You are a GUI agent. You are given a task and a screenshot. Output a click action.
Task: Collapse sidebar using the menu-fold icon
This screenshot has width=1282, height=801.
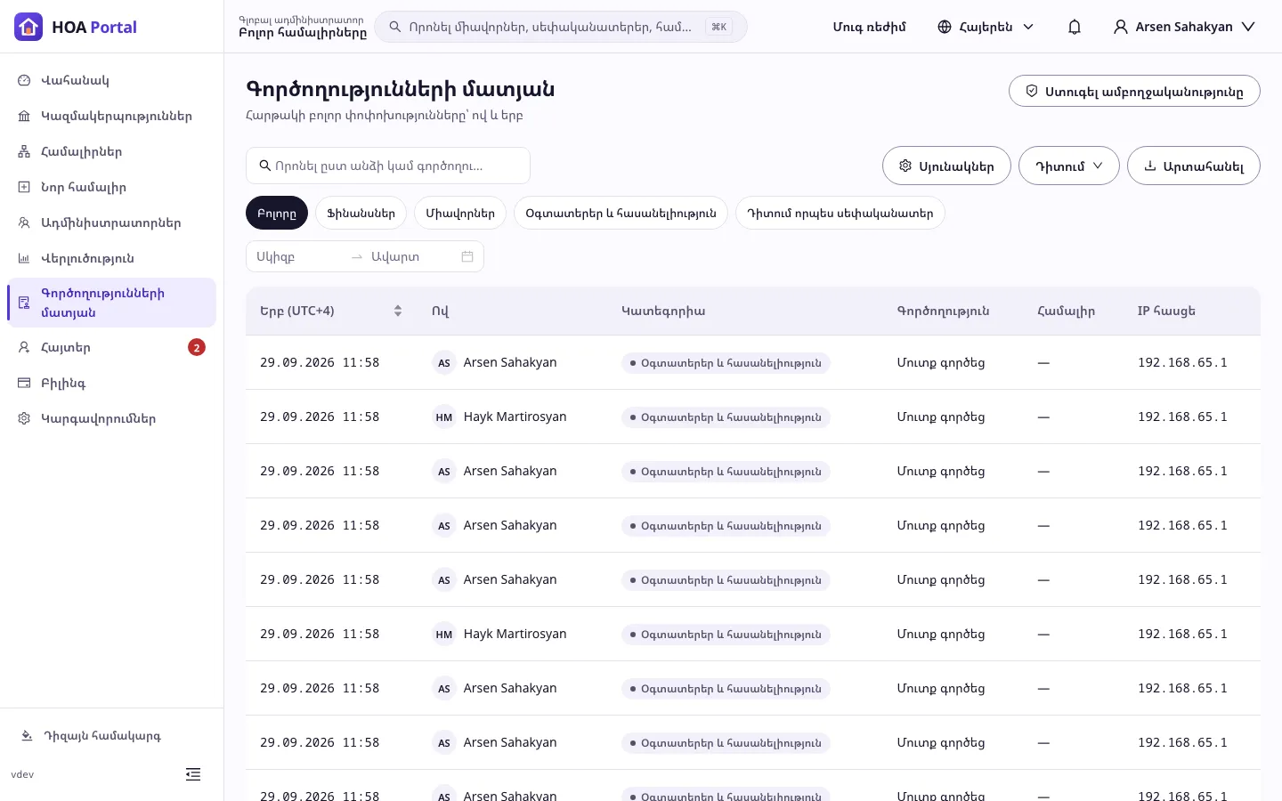click(x=193, y=774)
